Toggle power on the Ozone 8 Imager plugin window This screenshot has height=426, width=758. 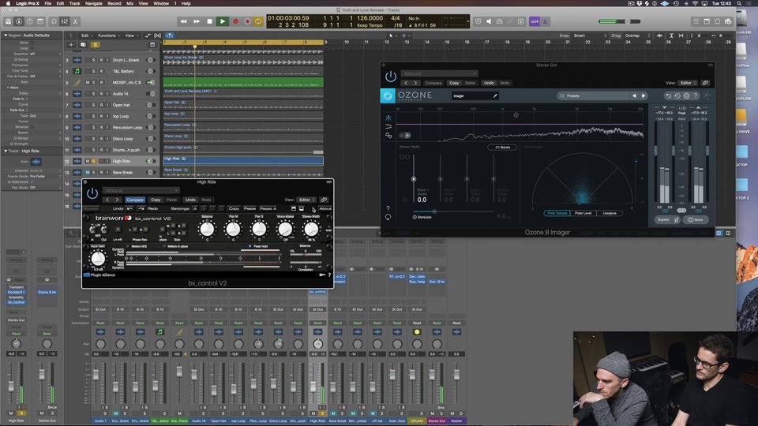[x=391, y=77]
